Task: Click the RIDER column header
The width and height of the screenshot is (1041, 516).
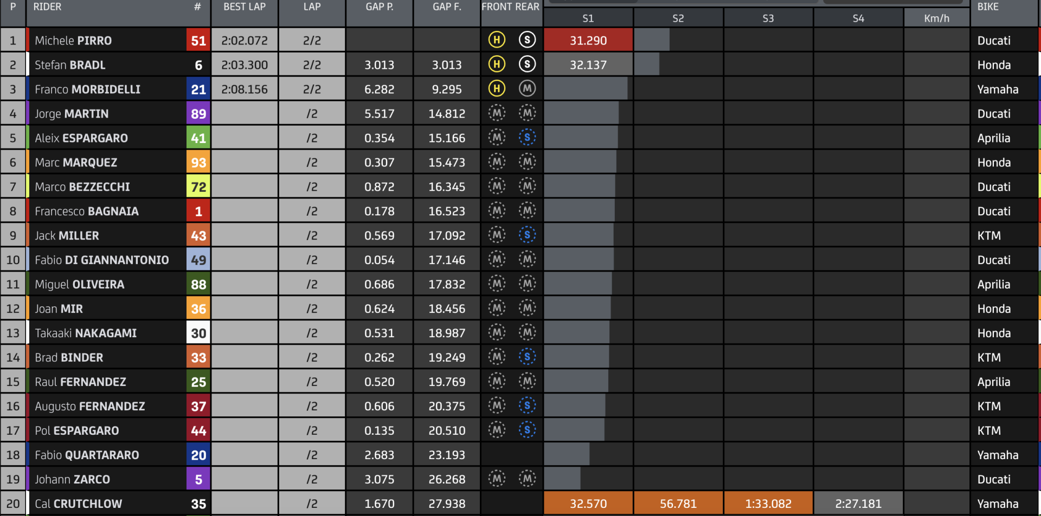Action: 48,7
